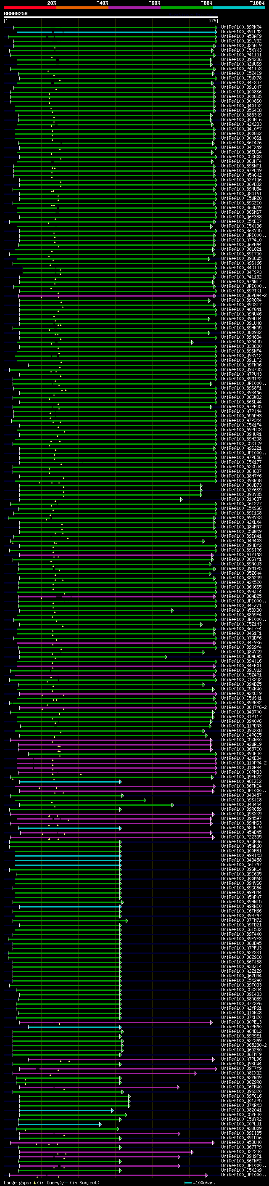269x1186 pixels.
Task: Open entry UniRef100_B9S9Y4
Action: (x=241, y=647)
